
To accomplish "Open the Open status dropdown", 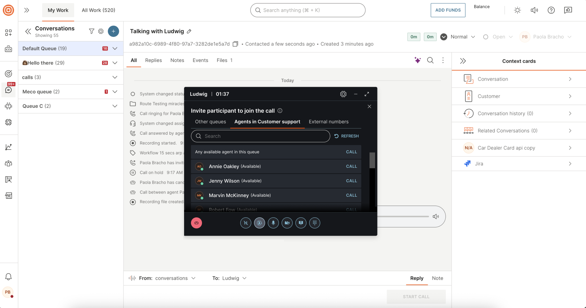I will point(498,37).
